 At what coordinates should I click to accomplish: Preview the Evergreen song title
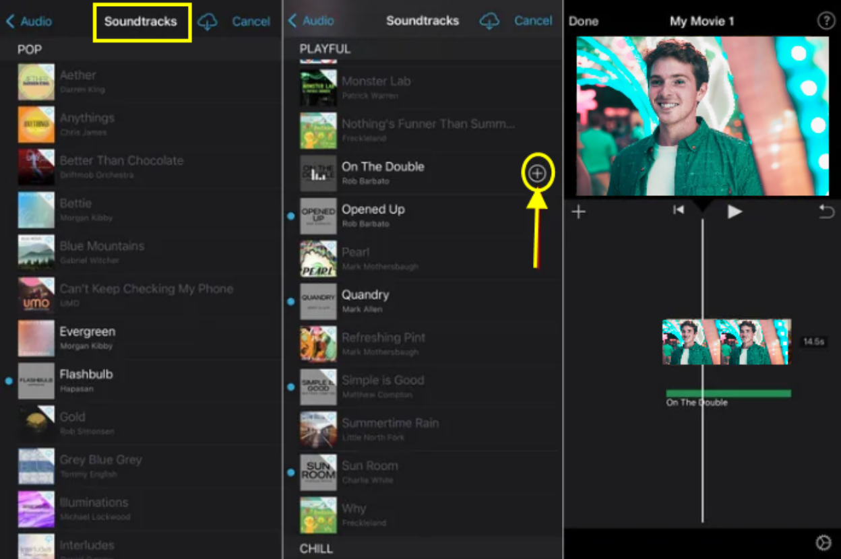point(87,331)
